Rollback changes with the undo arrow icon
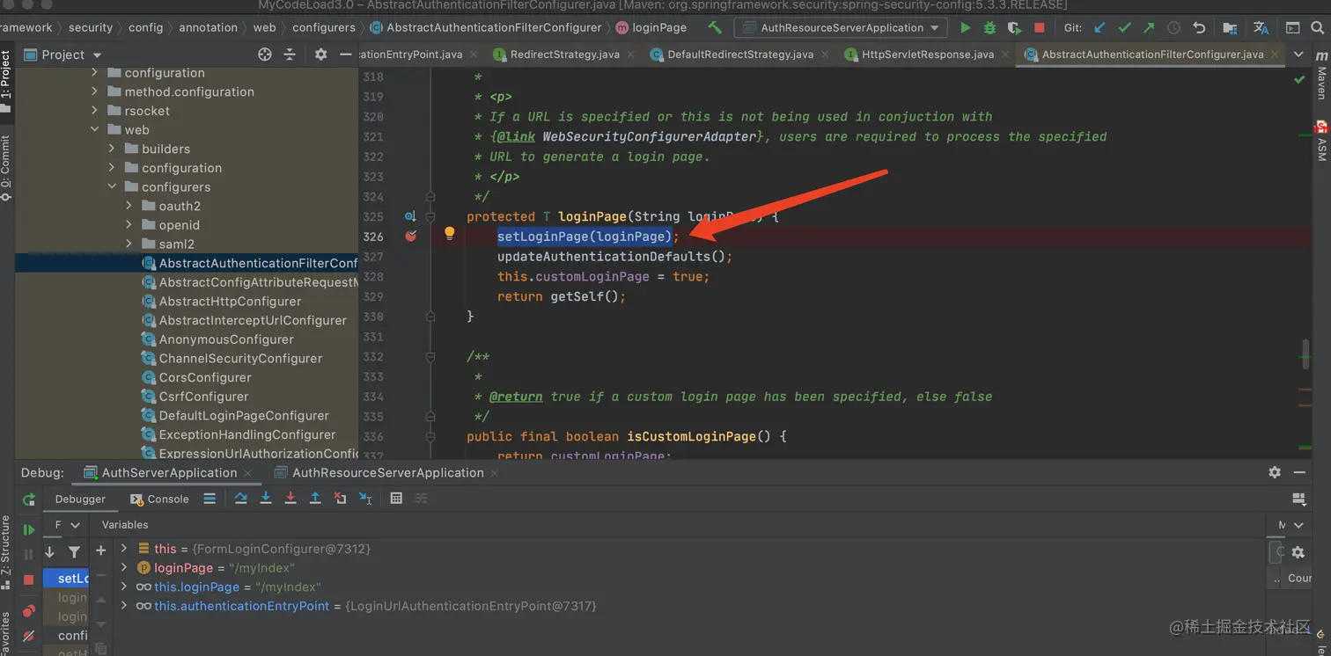 tap(1199, 27)
